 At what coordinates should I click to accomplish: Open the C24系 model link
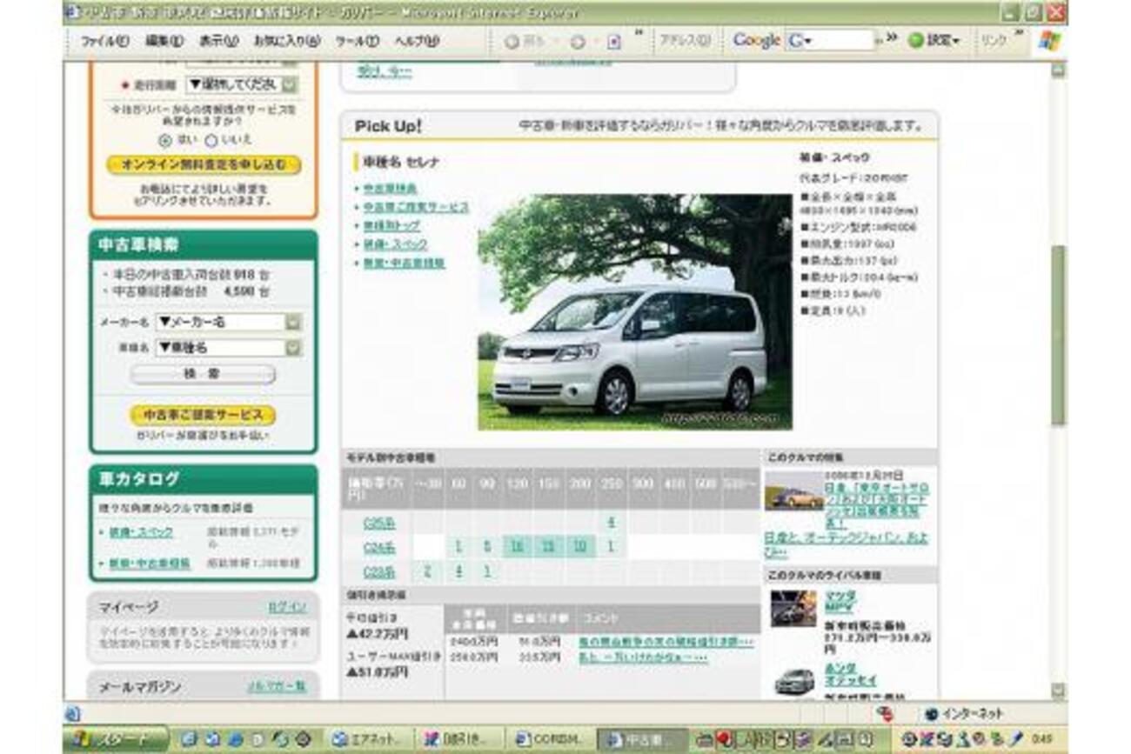tap(378, 548)
